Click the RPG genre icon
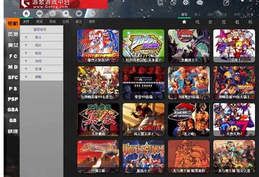 [x=250, y=22]
